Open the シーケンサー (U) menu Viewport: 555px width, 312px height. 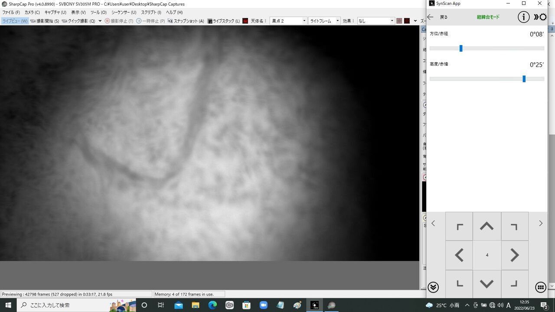124,13
